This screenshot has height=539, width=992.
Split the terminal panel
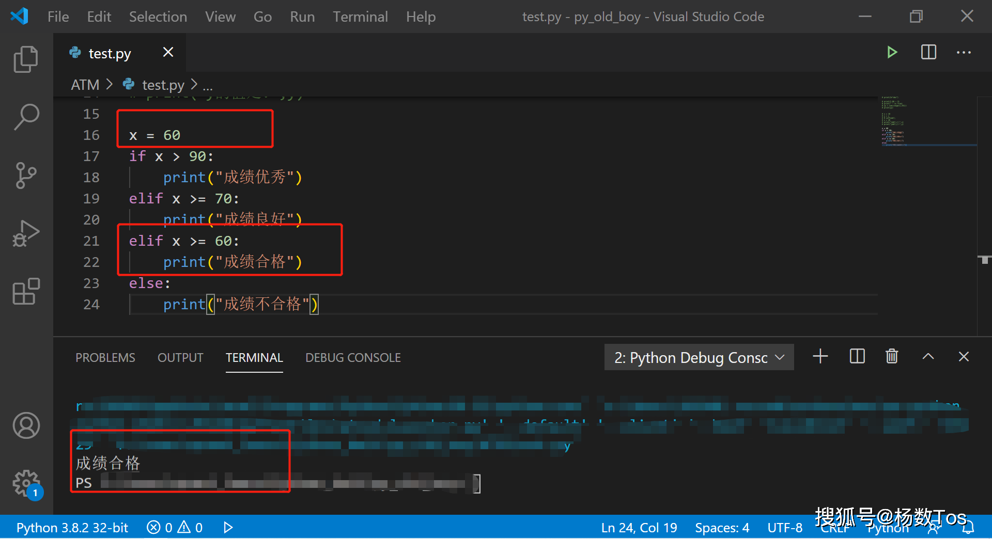point(857,357)
